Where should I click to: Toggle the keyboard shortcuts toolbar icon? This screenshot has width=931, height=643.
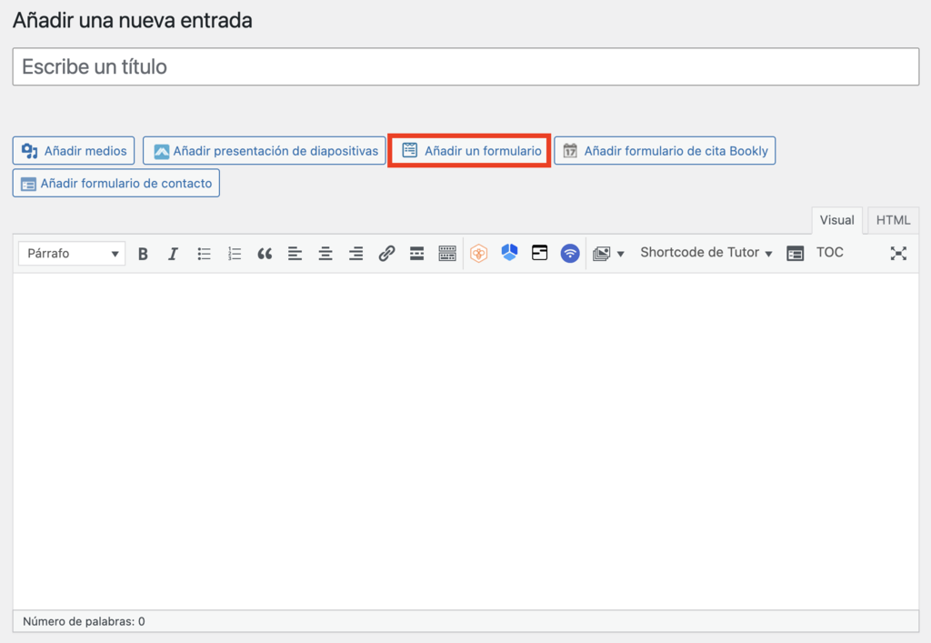[446, 253]
